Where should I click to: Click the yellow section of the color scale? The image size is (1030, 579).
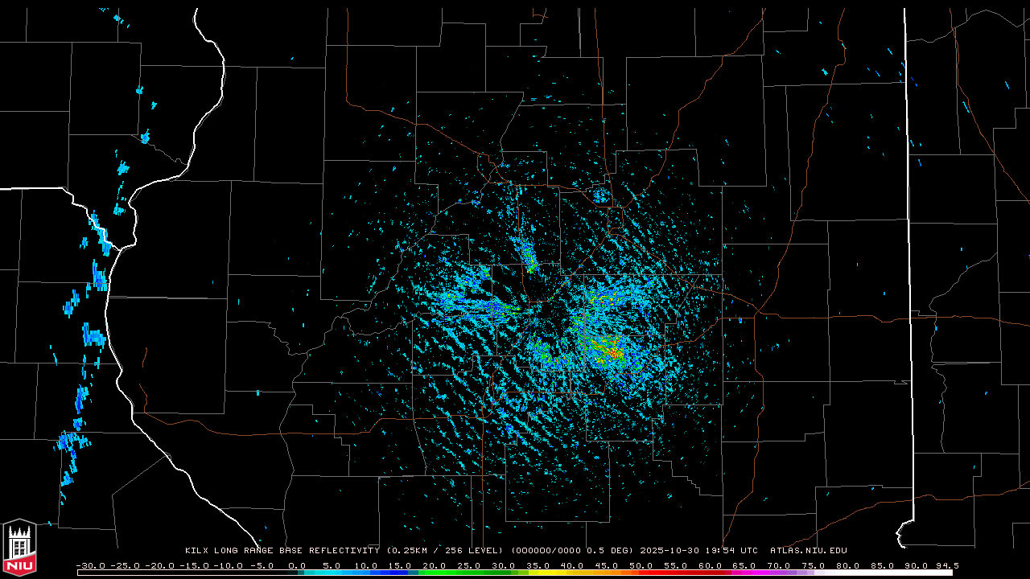click(x=563, y=573)
